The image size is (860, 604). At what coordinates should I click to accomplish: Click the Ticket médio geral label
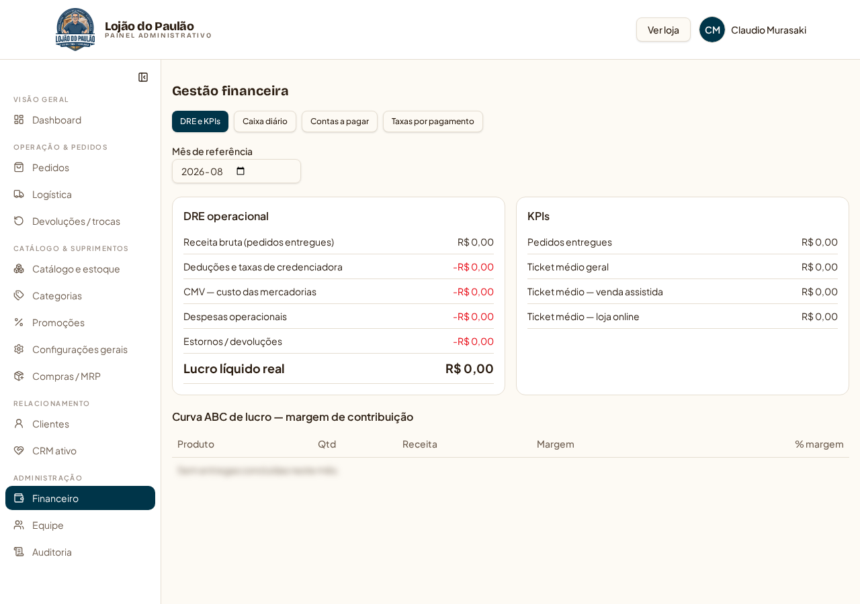[568, 266]
